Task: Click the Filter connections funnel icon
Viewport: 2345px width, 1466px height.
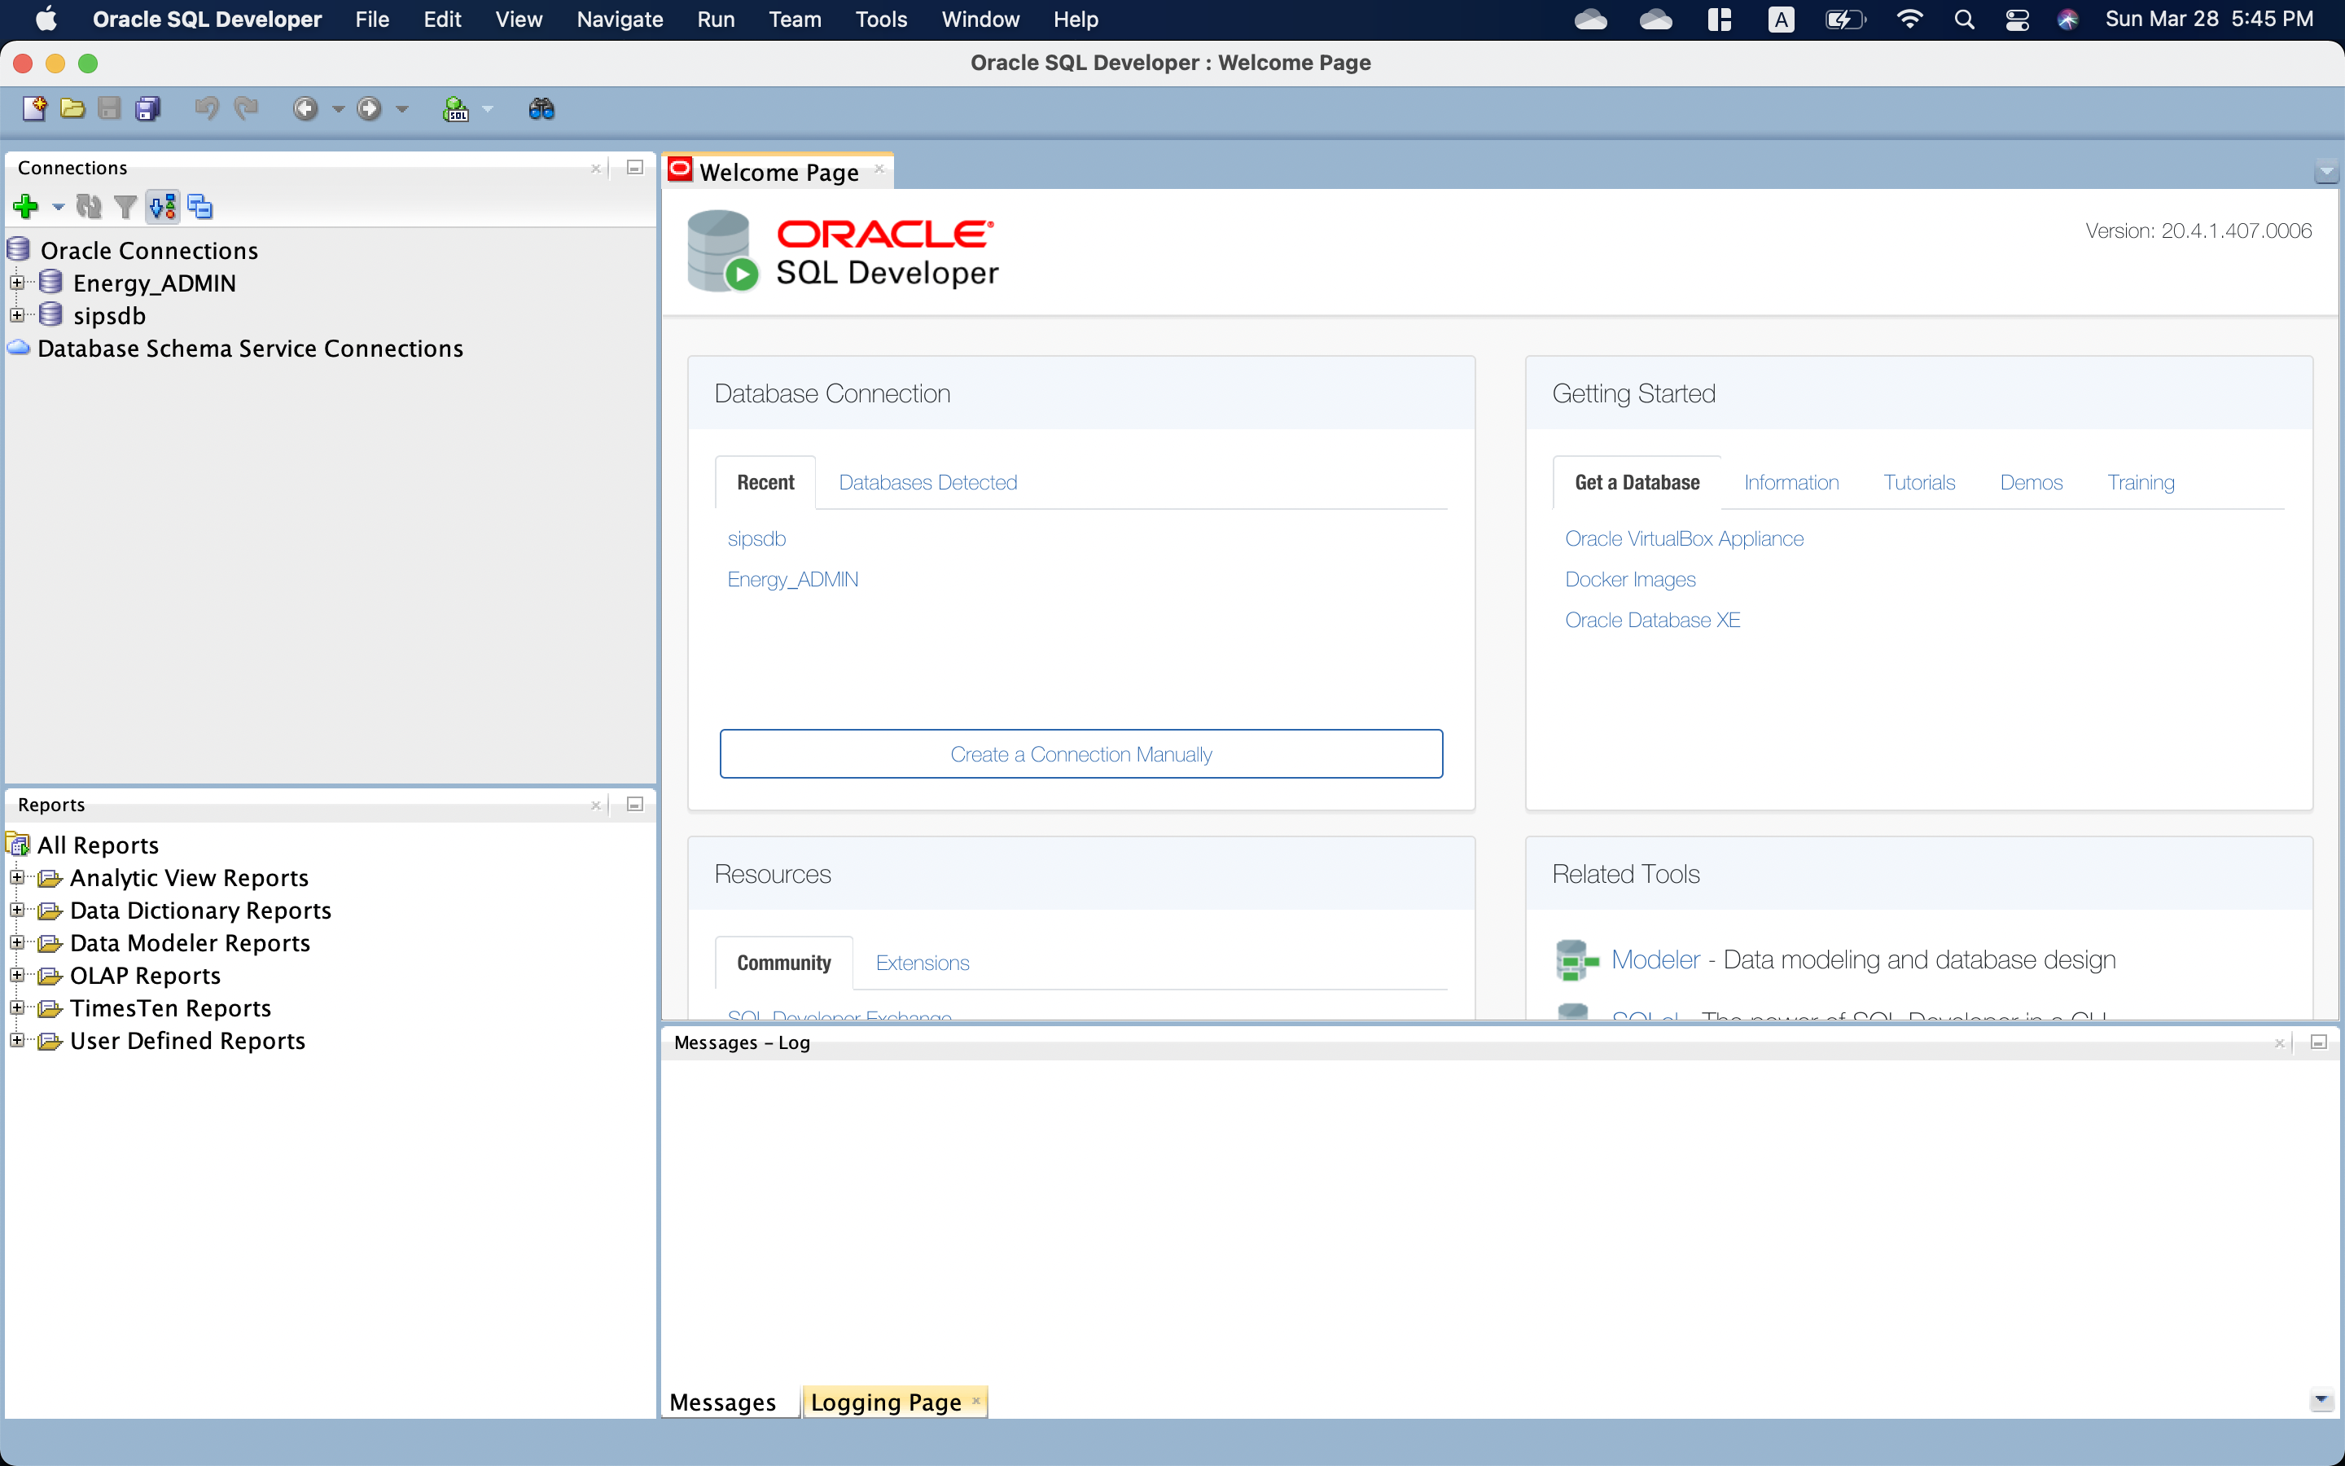Action: pos(125,207)
